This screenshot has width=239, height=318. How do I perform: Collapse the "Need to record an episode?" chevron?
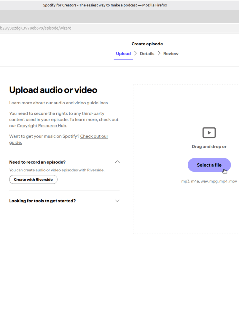pos(117,162)
